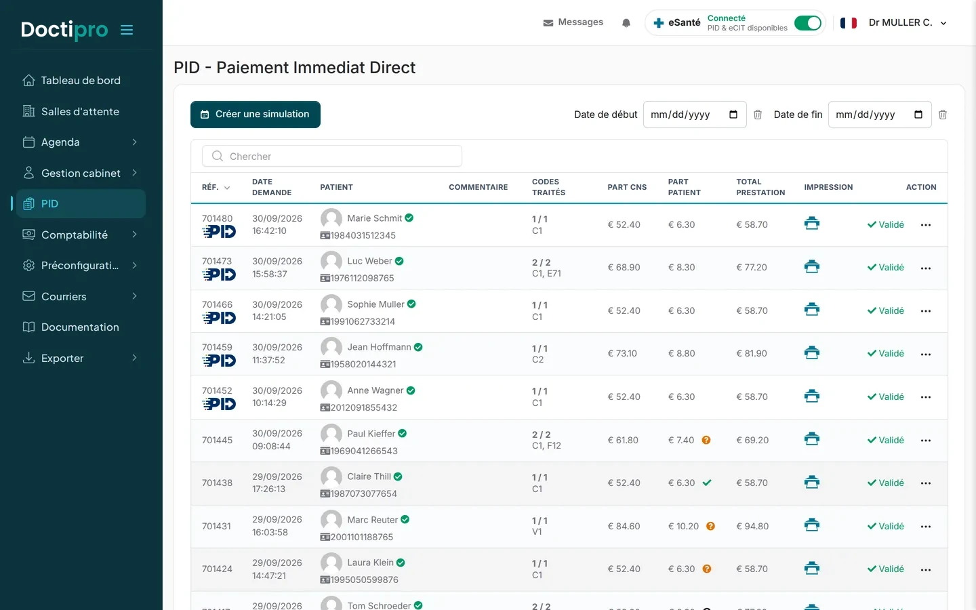Clear the Date de fin with trash icon
Viewport: 976px width, 610px height.
point(943,115)
